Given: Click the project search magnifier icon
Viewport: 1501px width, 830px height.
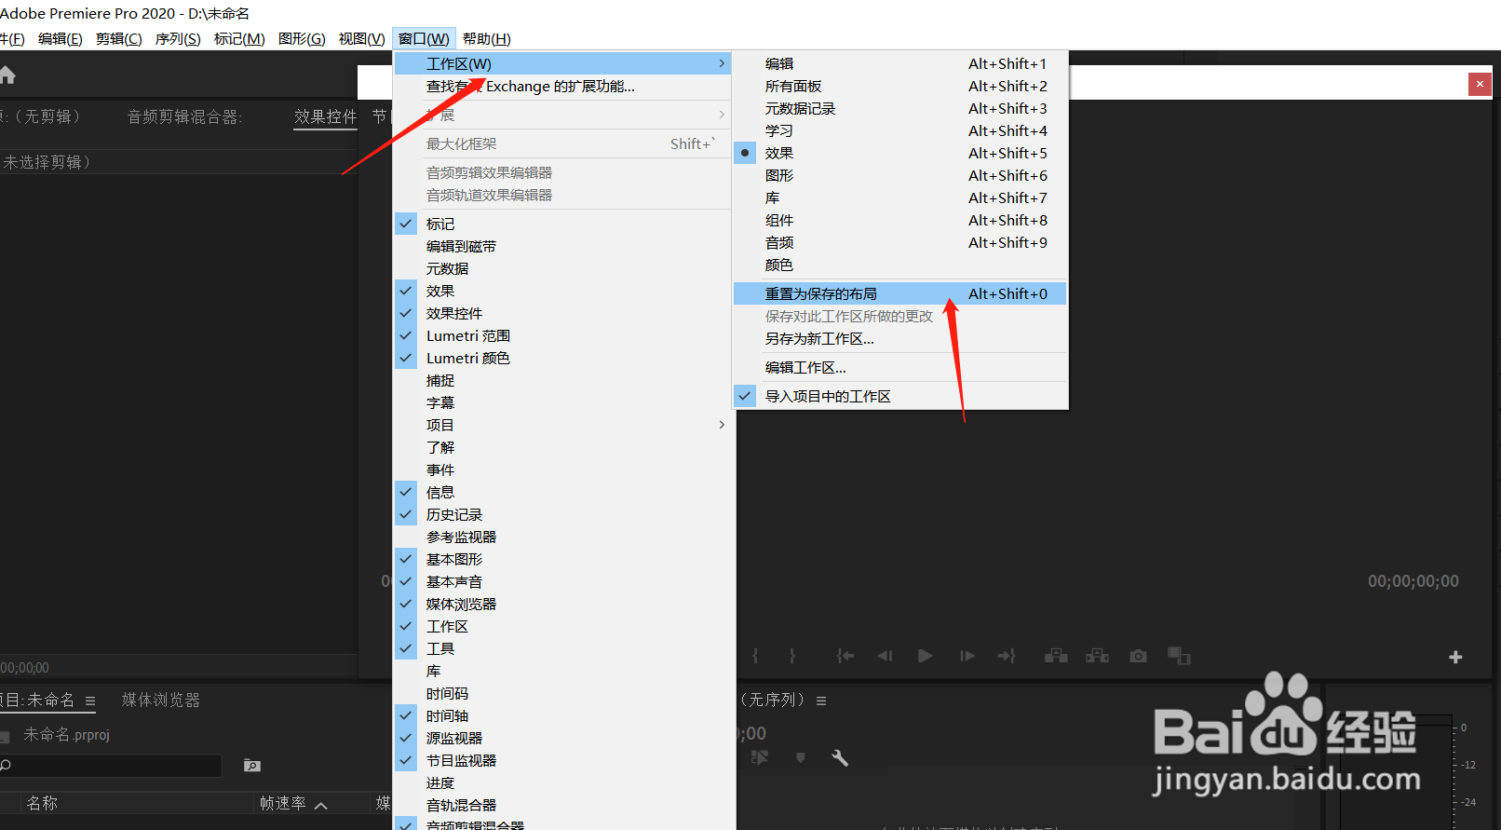Looking at the screenshot, I should [6, 765].
